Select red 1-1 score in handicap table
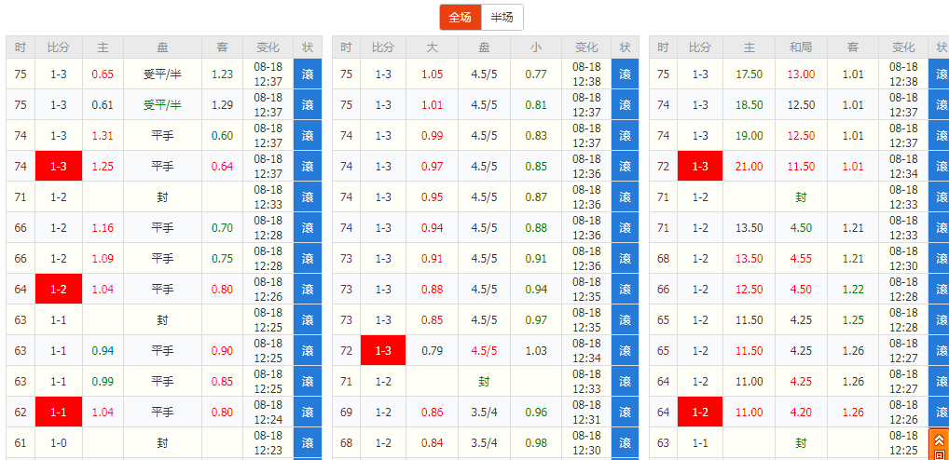The height and width of the screenshot is (460, 949). pos(59,413)
